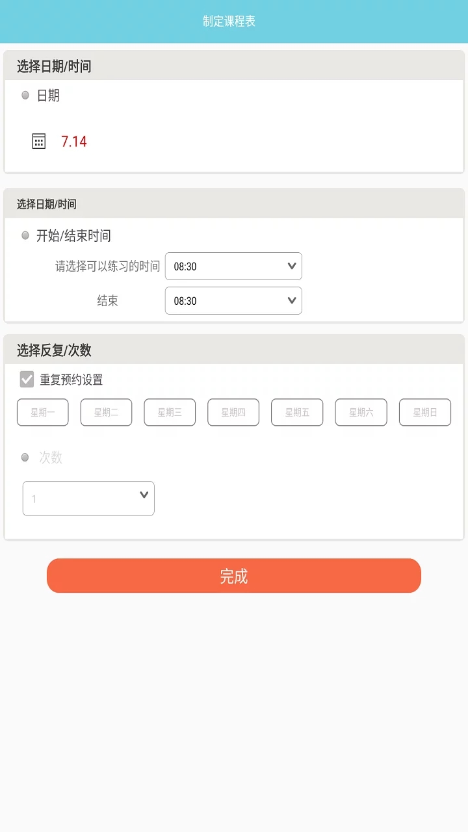
Task: Click the start time dropdown arrow
Action: tap(292, 266)
